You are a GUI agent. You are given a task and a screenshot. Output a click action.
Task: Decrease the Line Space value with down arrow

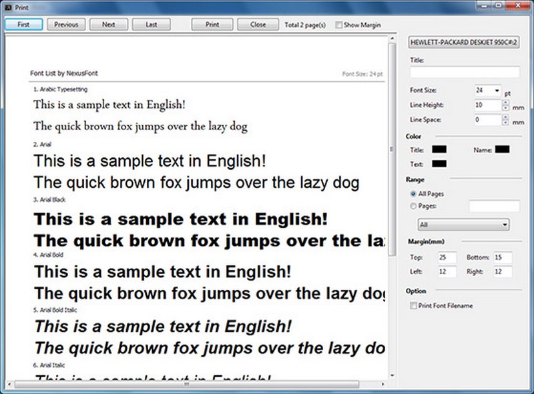[505, 123]
